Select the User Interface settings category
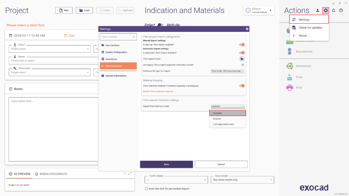349x196 pixels. tap(118, 45)
